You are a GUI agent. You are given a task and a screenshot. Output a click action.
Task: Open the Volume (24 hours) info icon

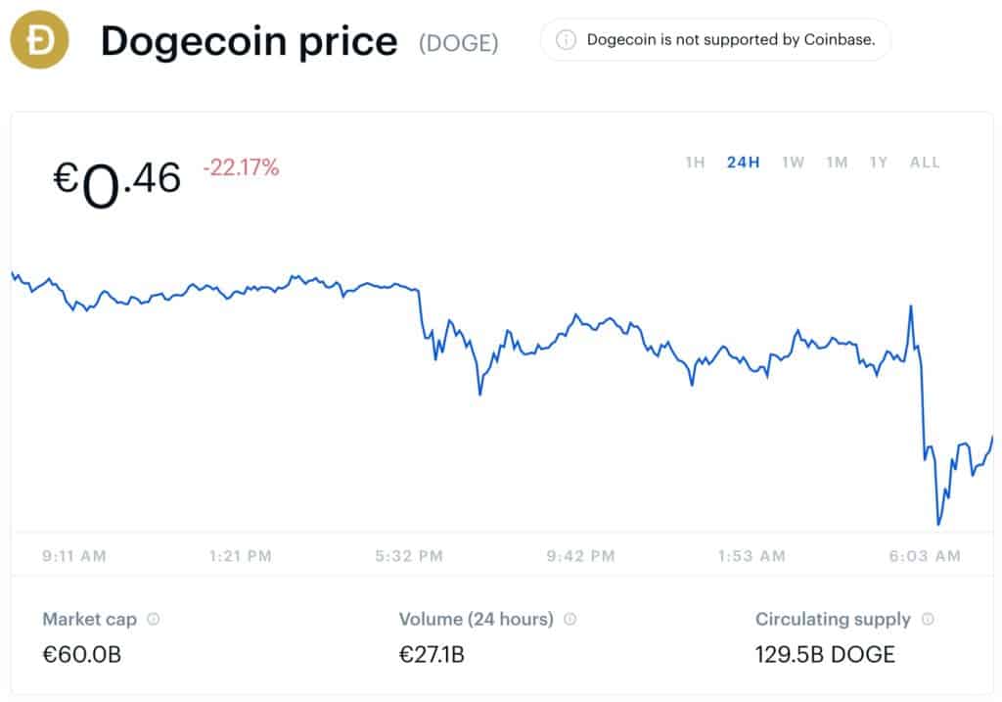click(570, 619)
